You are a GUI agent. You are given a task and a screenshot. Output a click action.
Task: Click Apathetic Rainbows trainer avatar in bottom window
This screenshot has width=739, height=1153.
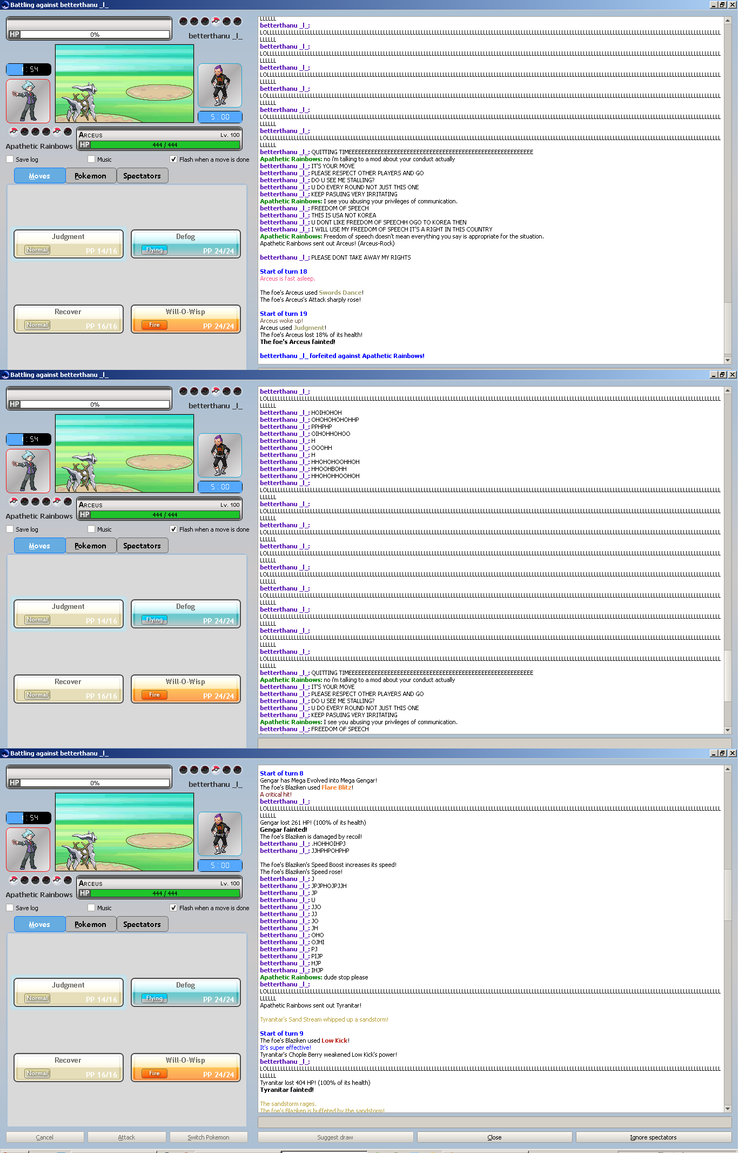(x=28, y=850)
